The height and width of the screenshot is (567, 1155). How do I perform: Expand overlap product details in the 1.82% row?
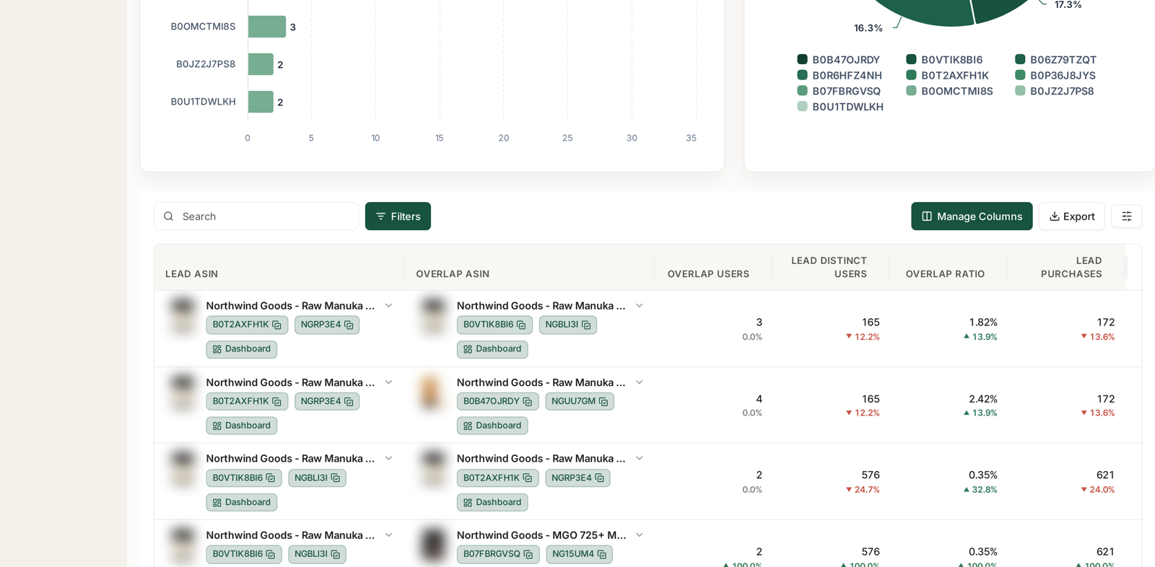click(639, 306)
